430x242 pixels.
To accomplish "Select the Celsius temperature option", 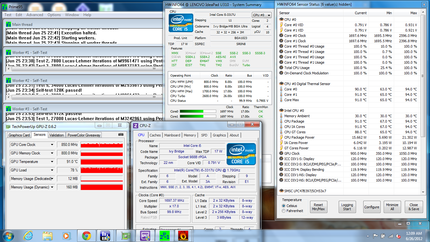I will click(284, 206).
